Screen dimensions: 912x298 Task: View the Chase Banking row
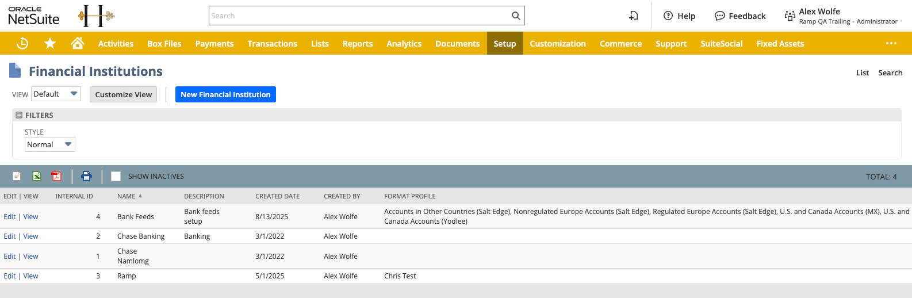[x=31, y=236]
